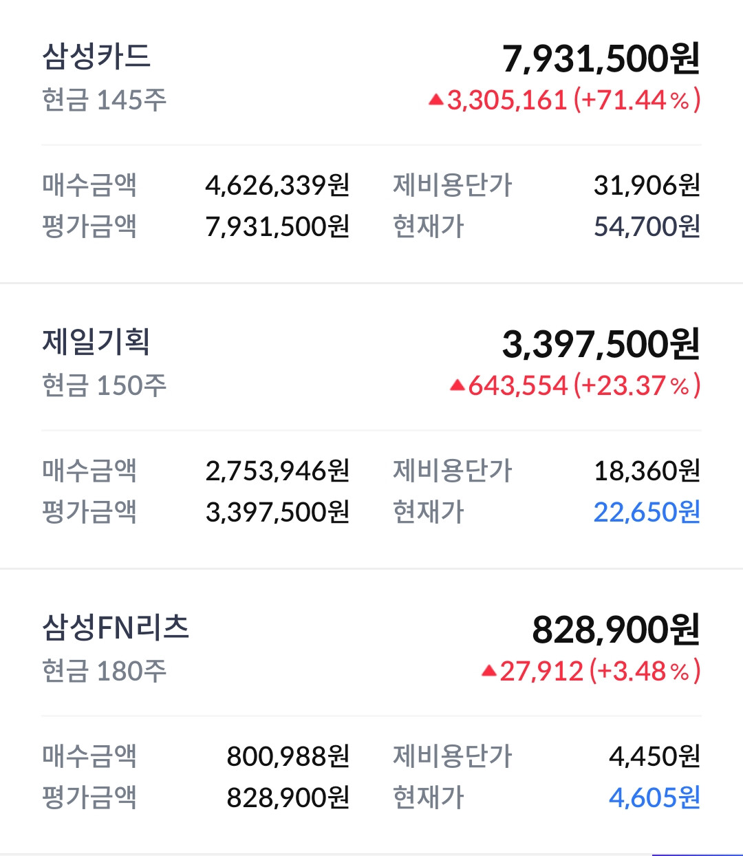Tap the +23.37% gain text
This screenshot has width=743, height=856.
pos(636,386)
